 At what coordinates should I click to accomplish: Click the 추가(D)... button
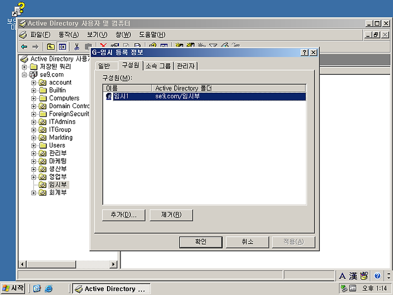[123, 215]
